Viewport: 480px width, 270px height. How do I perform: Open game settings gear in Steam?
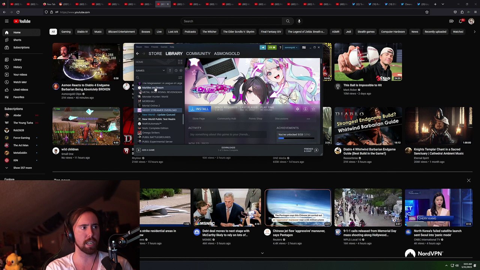tap(297, 109)
